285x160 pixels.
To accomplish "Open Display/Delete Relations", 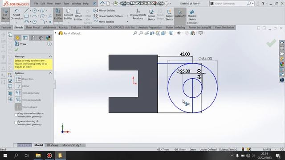I will 138,15.
